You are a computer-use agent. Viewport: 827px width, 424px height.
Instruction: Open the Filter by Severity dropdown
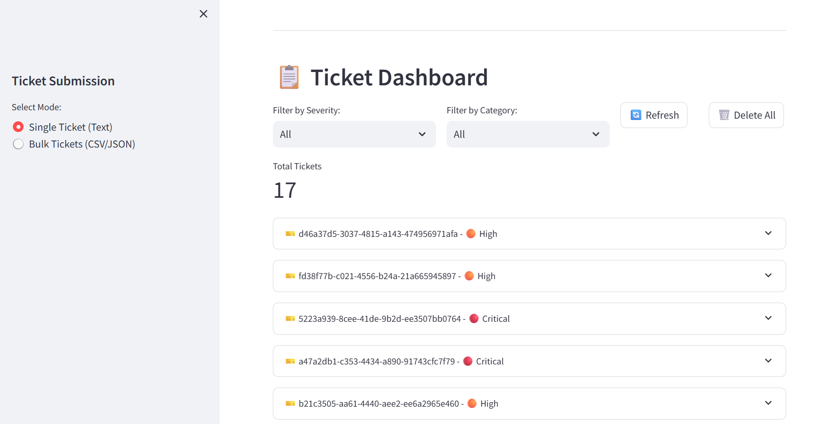[354, 134]
